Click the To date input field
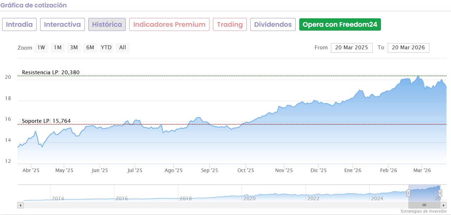 click(408, 48)
